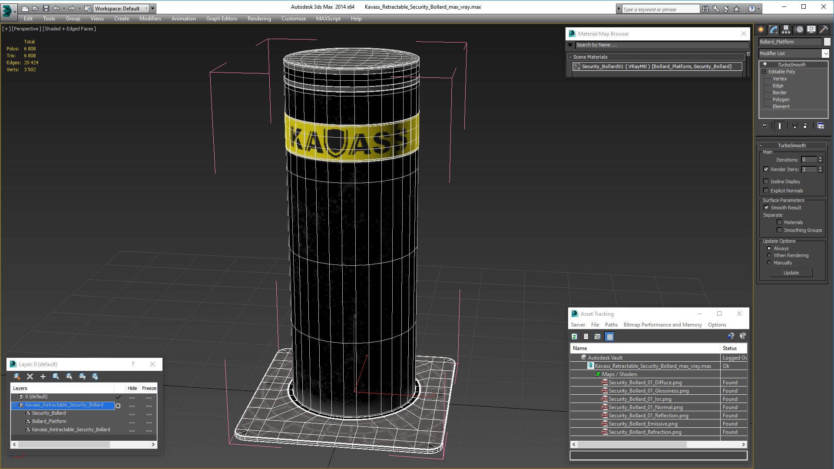Click the Redo arrow in title toolbar

[72, 8]
